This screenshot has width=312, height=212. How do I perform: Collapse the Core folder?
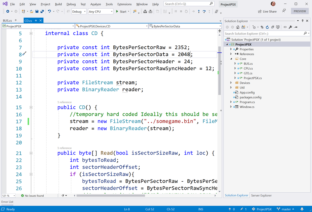click(x=231, y=59)
